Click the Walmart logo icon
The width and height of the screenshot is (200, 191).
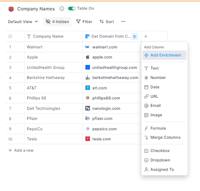pos(88,47)
